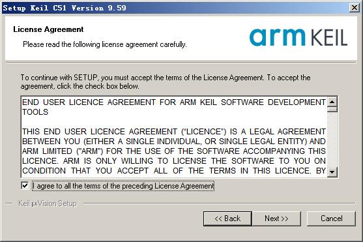This screenshot has height=242, width=363.
Task: Click the scroll up arrow in license box
Action: pyautogui.click(x=332, y=102)
